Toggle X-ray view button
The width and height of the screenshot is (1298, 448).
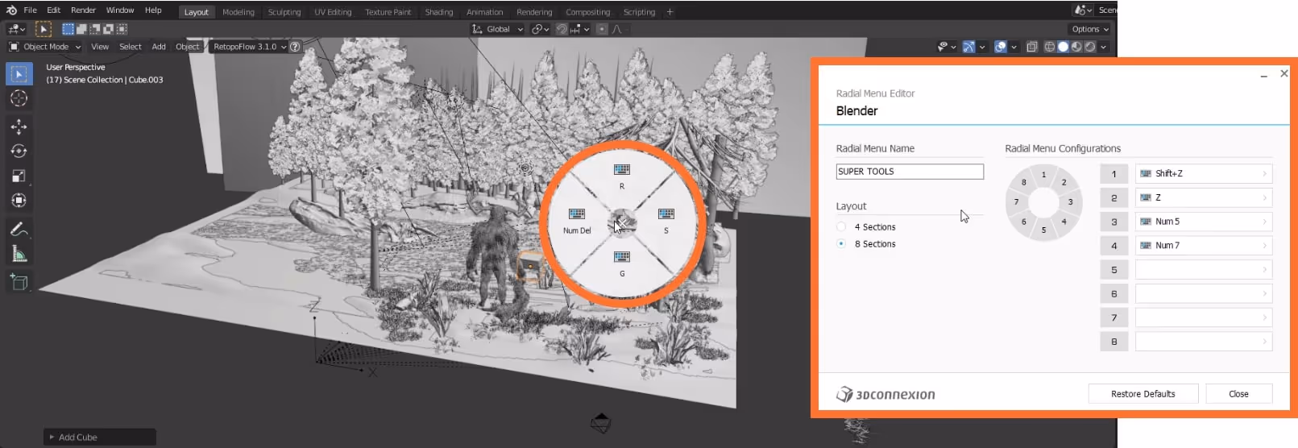[x=1032, y=47]
